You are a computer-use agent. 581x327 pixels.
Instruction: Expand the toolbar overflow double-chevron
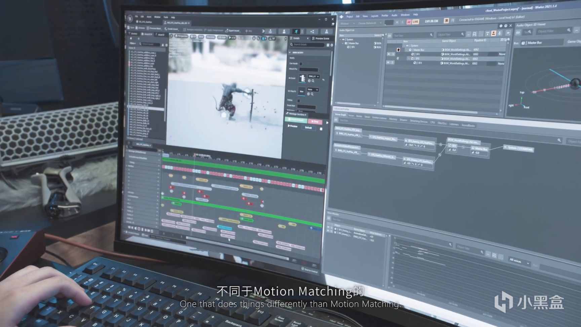tap(263, 31)
